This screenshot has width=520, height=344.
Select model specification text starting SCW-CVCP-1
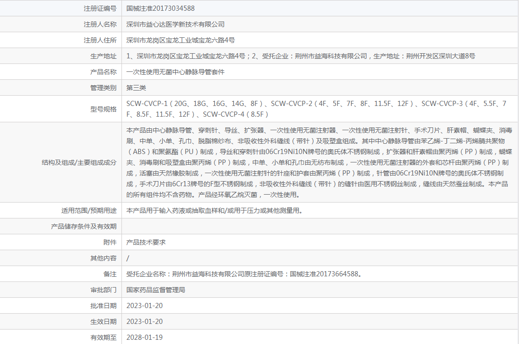pos(316,109)
